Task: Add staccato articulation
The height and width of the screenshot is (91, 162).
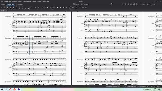Action: 66,8
